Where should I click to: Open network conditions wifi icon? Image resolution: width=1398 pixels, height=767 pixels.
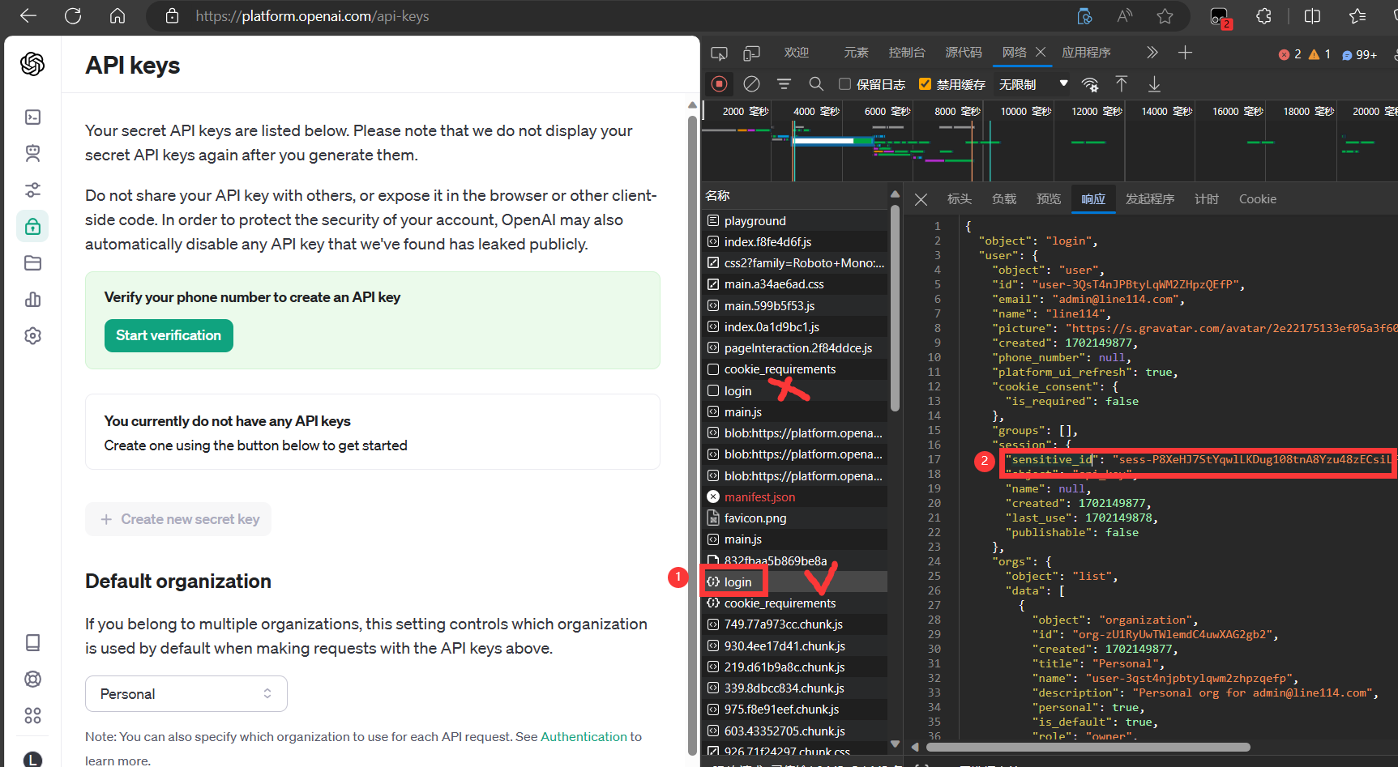(1090, 84)
